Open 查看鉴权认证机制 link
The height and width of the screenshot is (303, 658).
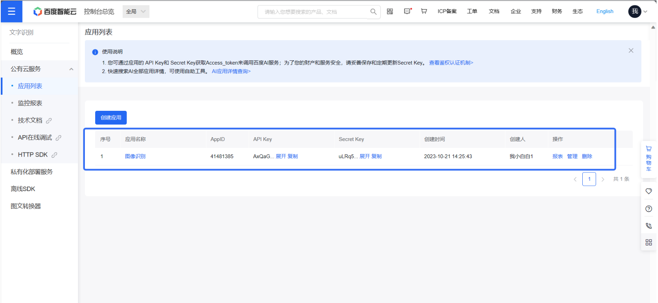[451, 63]
